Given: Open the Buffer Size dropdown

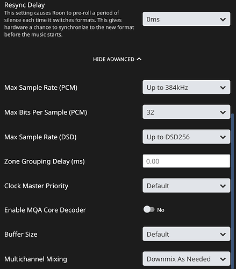Looking at the screenshot, I should [187, 234].
